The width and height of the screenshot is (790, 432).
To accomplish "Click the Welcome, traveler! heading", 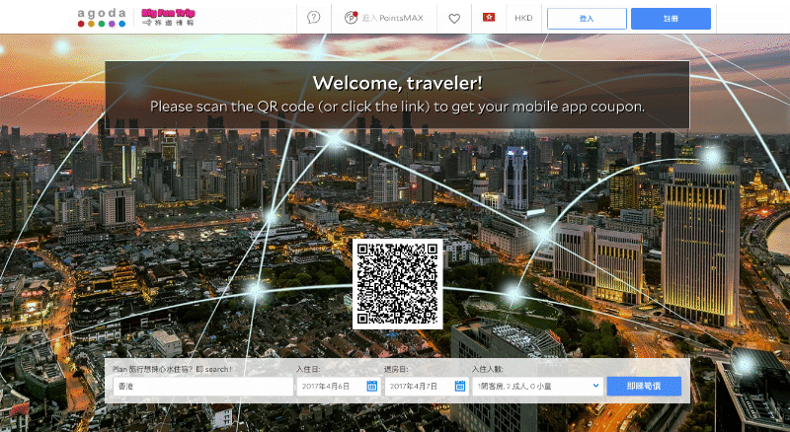I will pos(398,83).
